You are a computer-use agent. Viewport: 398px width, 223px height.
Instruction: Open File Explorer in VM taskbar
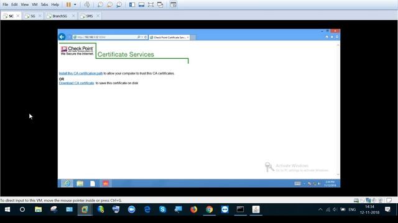point(80,183)
